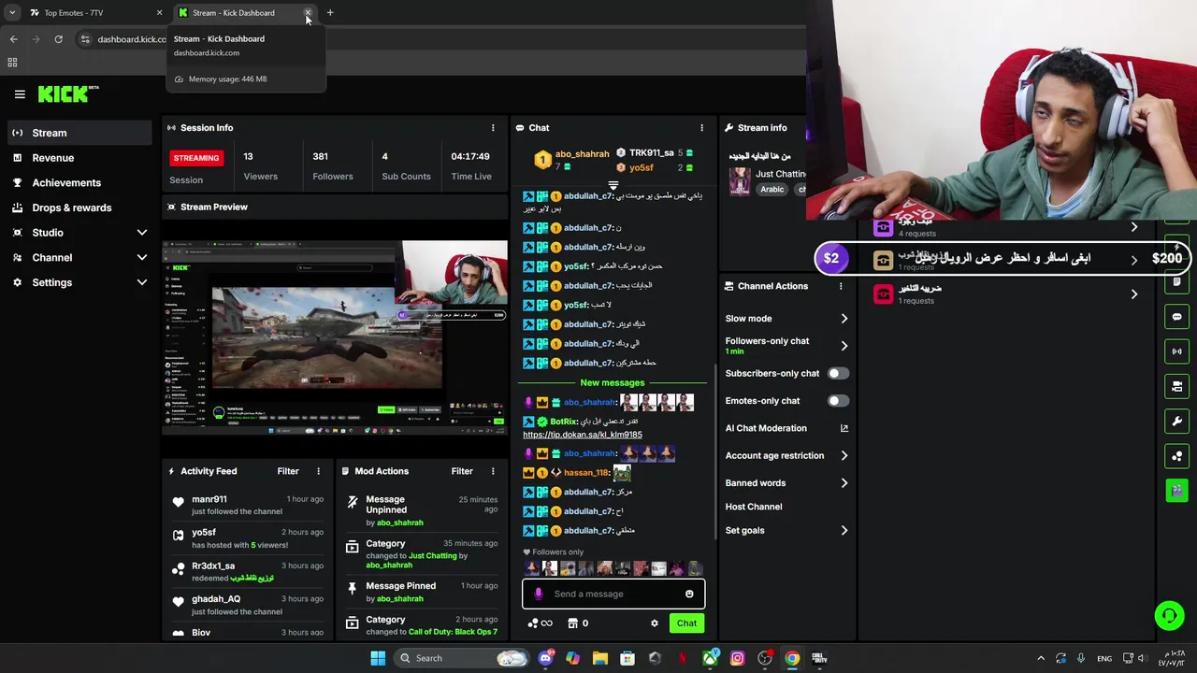The width and height of the screenshot is (1197, 673).
Task: Open File Explorer from the taskbar
Action: [x=599, y=658]
